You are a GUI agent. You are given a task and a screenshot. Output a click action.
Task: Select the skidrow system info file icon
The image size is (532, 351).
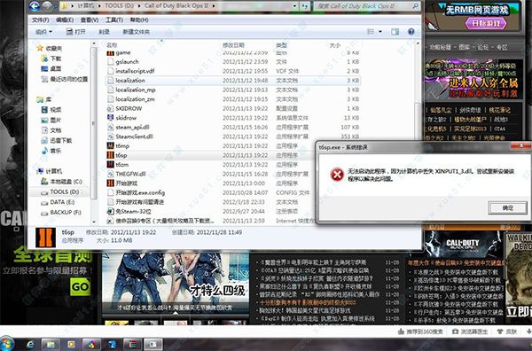tap(110, 118)
